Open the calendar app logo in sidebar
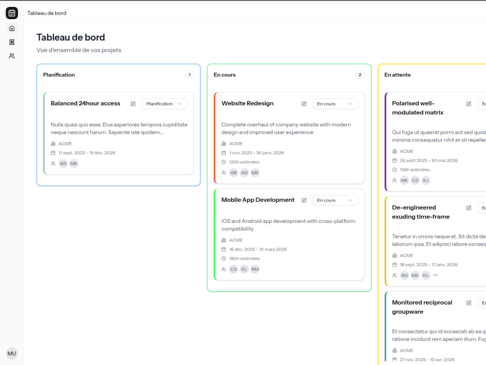 coord(12,13)
